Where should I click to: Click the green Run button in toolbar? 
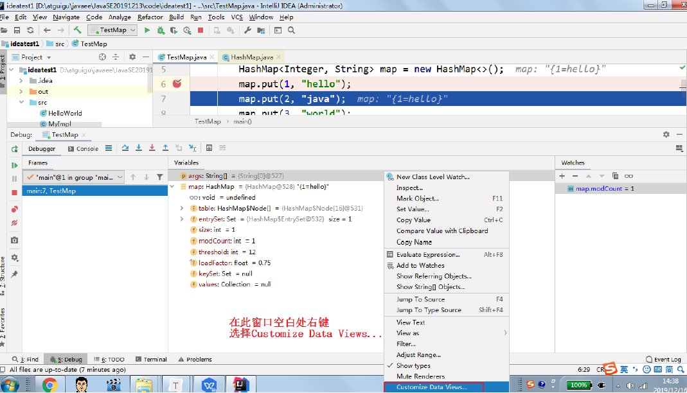click(147, 30)
